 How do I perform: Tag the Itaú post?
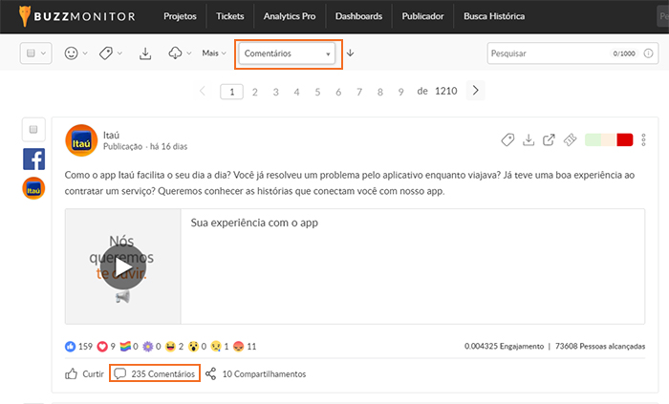tap(507, 140)
